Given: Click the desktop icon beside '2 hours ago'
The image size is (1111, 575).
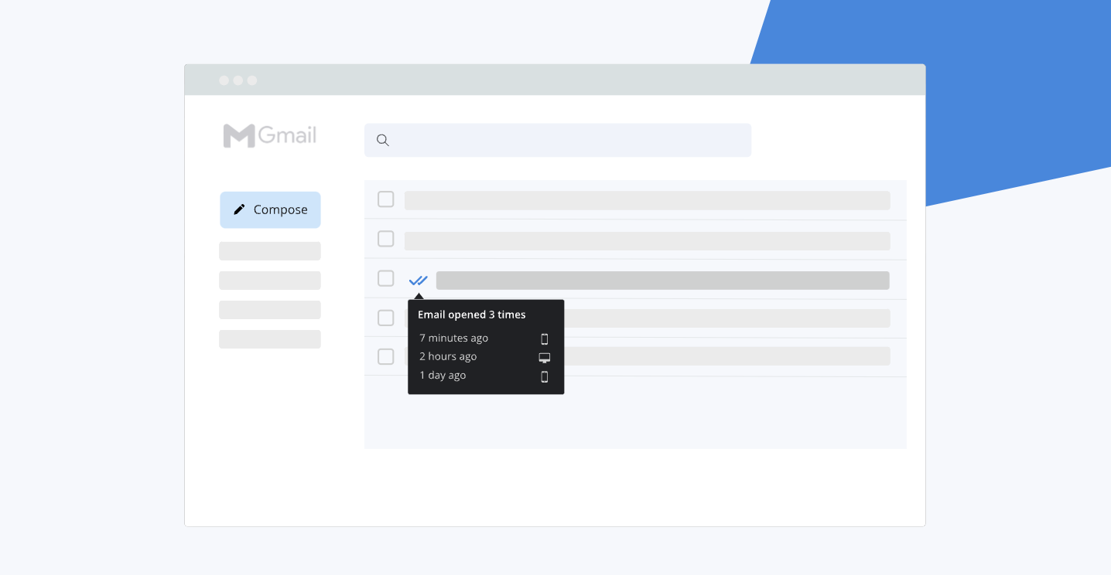Looking at the screenshot, I should 545,357.
